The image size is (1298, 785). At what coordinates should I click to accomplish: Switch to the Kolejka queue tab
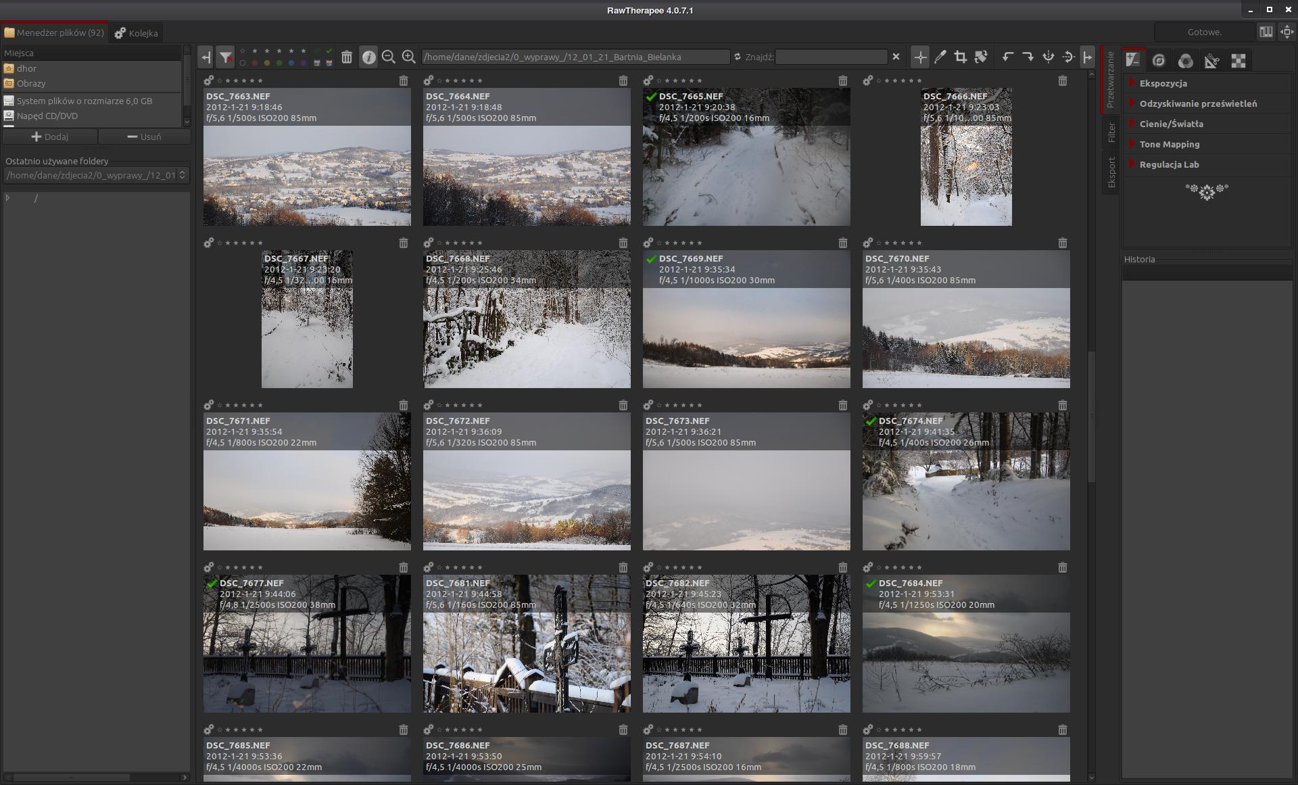[136, 32]
